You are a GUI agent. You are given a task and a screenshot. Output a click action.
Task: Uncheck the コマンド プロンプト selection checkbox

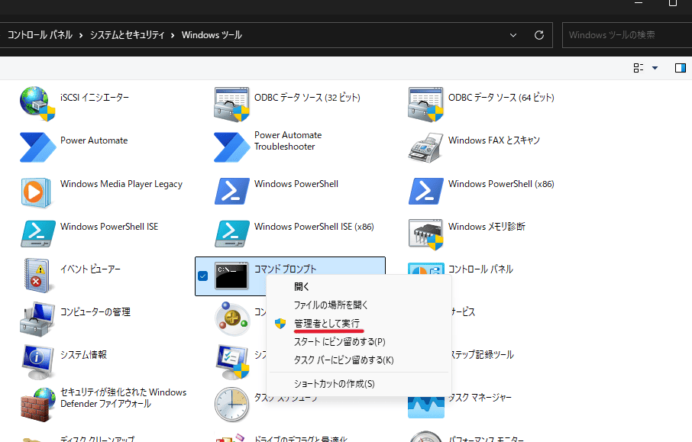[203, 276]
